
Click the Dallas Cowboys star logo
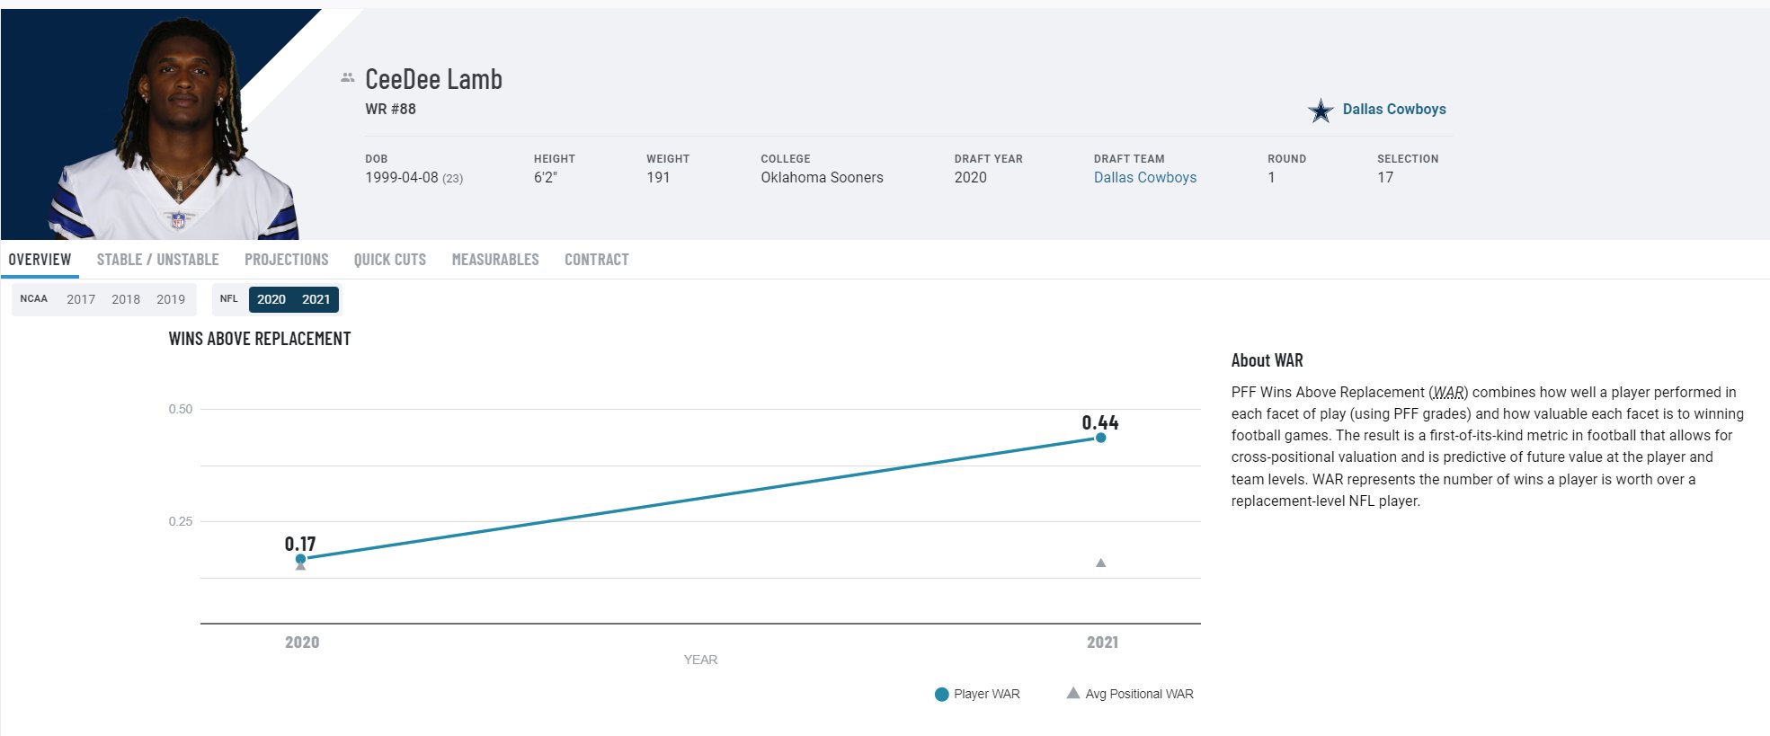tap(1320, 111)
